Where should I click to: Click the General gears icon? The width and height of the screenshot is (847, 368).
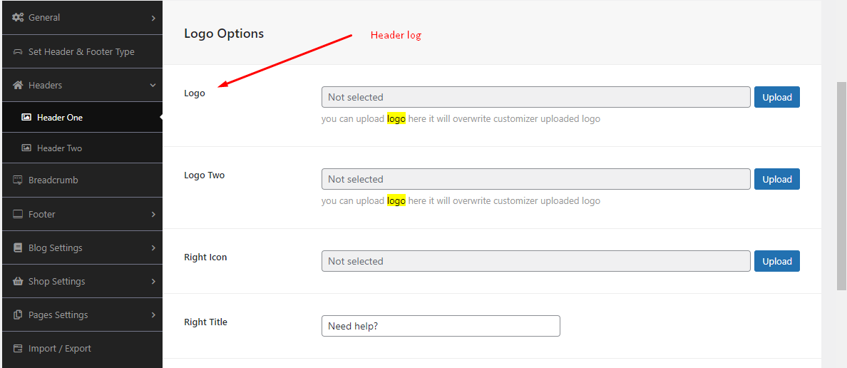(x=19, y=17)
